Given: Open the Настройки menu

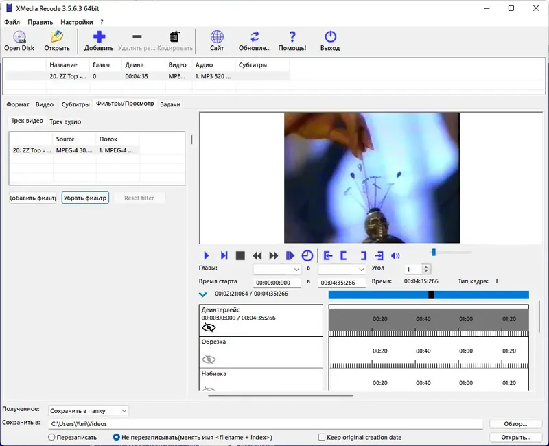Looking at the screenshot, I should click(x=76, y=22).
